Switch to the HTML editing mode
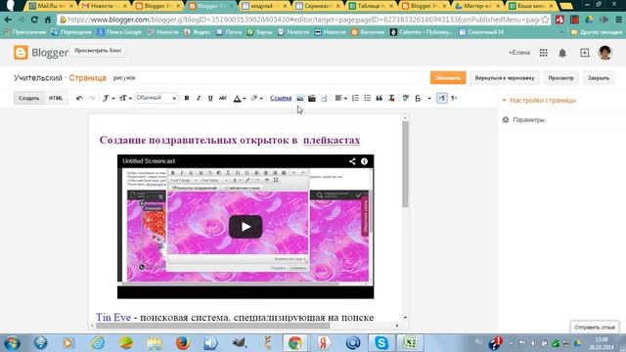 pyautogui.click(x=56, y=98)
